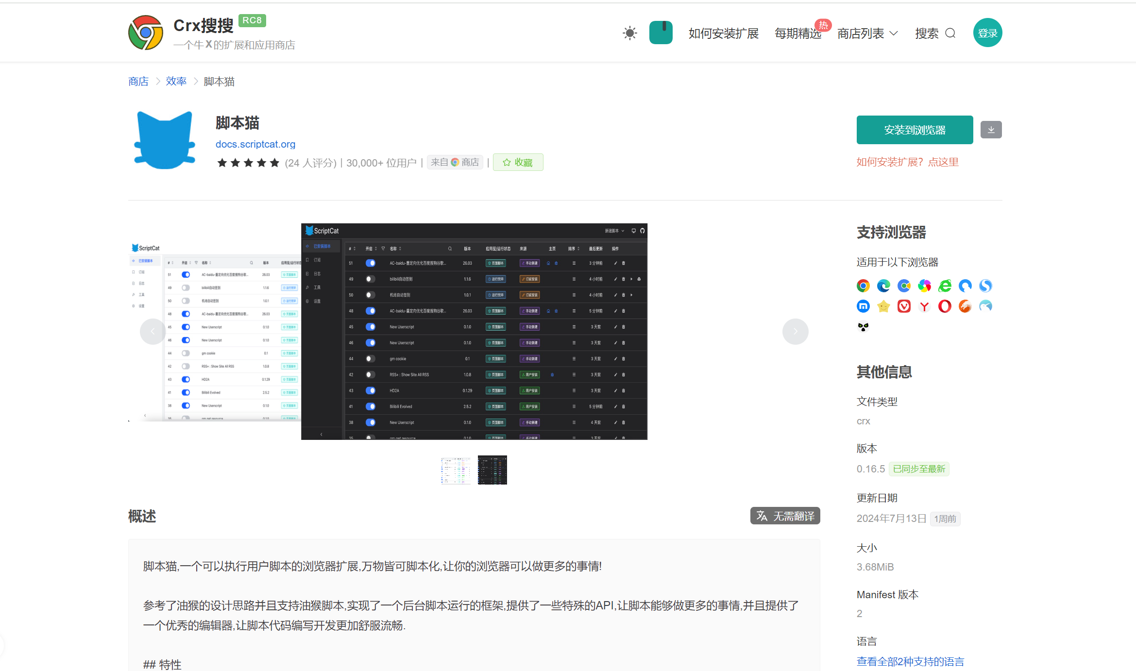The width and height of the screenshot is (1136, 671).
Task: Select the dark screenshot thumbnail
Action: click(x=492, y=470)
